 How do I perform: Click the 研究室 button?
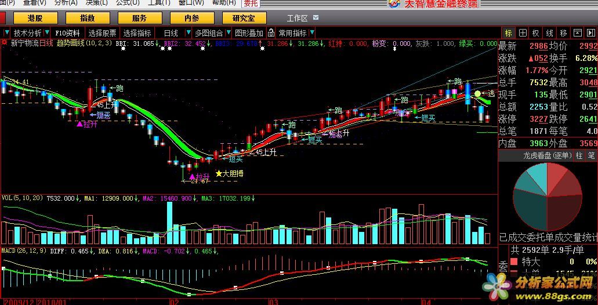244,19
